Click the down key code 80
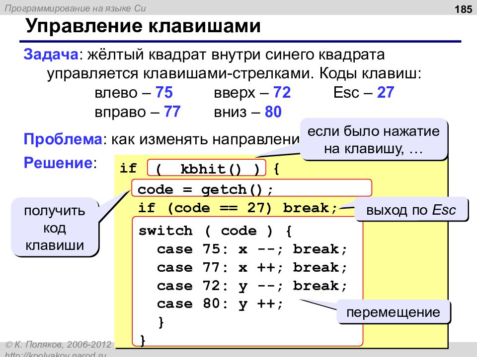 tap(273, 112)
